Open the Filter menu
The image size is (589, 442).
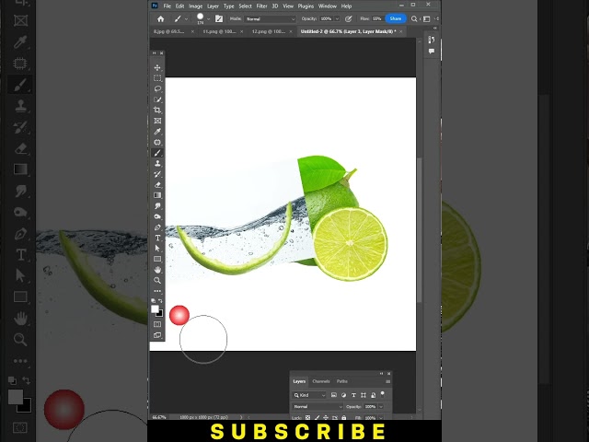[x=261, y=6]
